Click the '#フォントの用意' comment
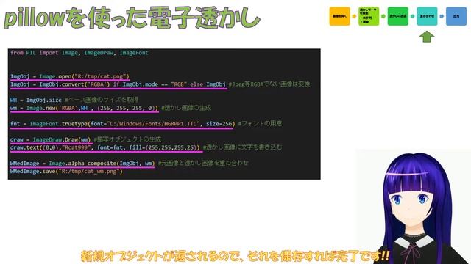 pos(260,123)
